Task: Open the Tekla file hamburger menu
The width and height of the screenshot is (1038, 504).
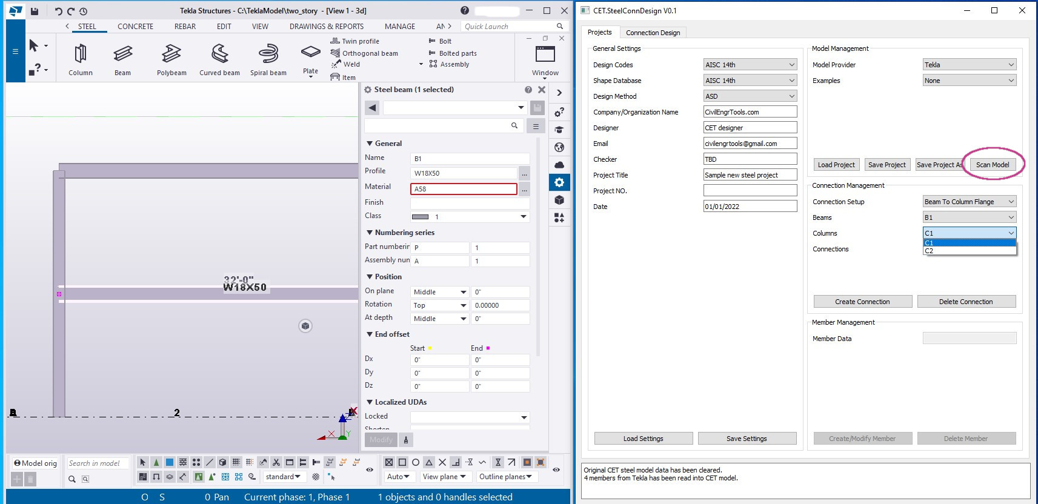Action: coord(15,51)
